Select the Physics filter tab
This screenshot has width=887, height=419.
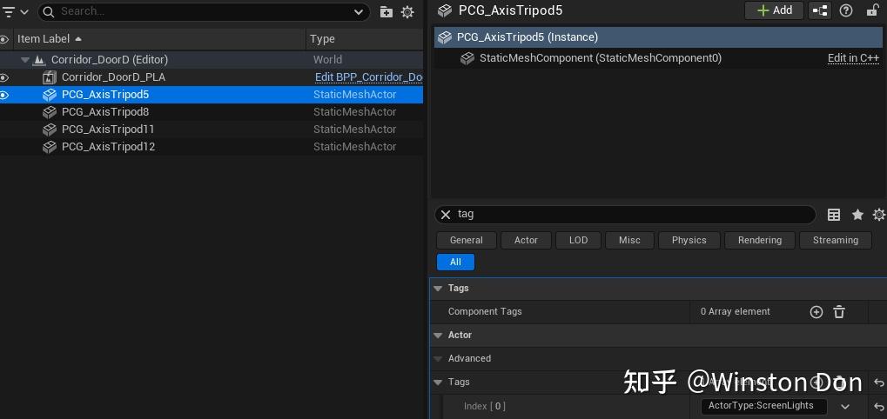click(689, 240)
